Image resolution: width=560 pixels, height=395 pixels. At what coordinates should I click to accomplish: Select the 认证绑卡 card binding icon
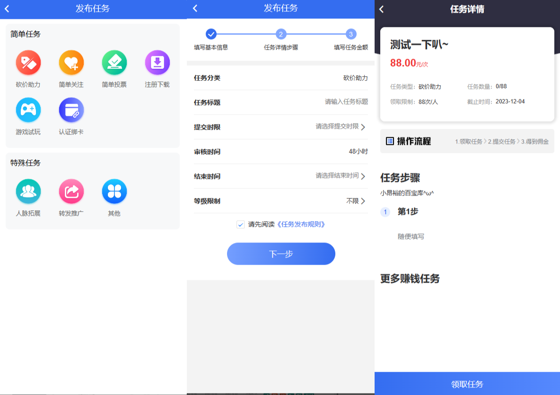71,109
